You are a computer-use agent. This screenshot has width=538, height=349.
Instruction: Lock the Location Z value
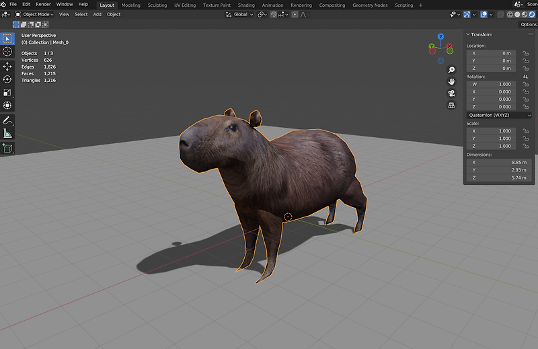pyautogui.click(x=525, y=69)
